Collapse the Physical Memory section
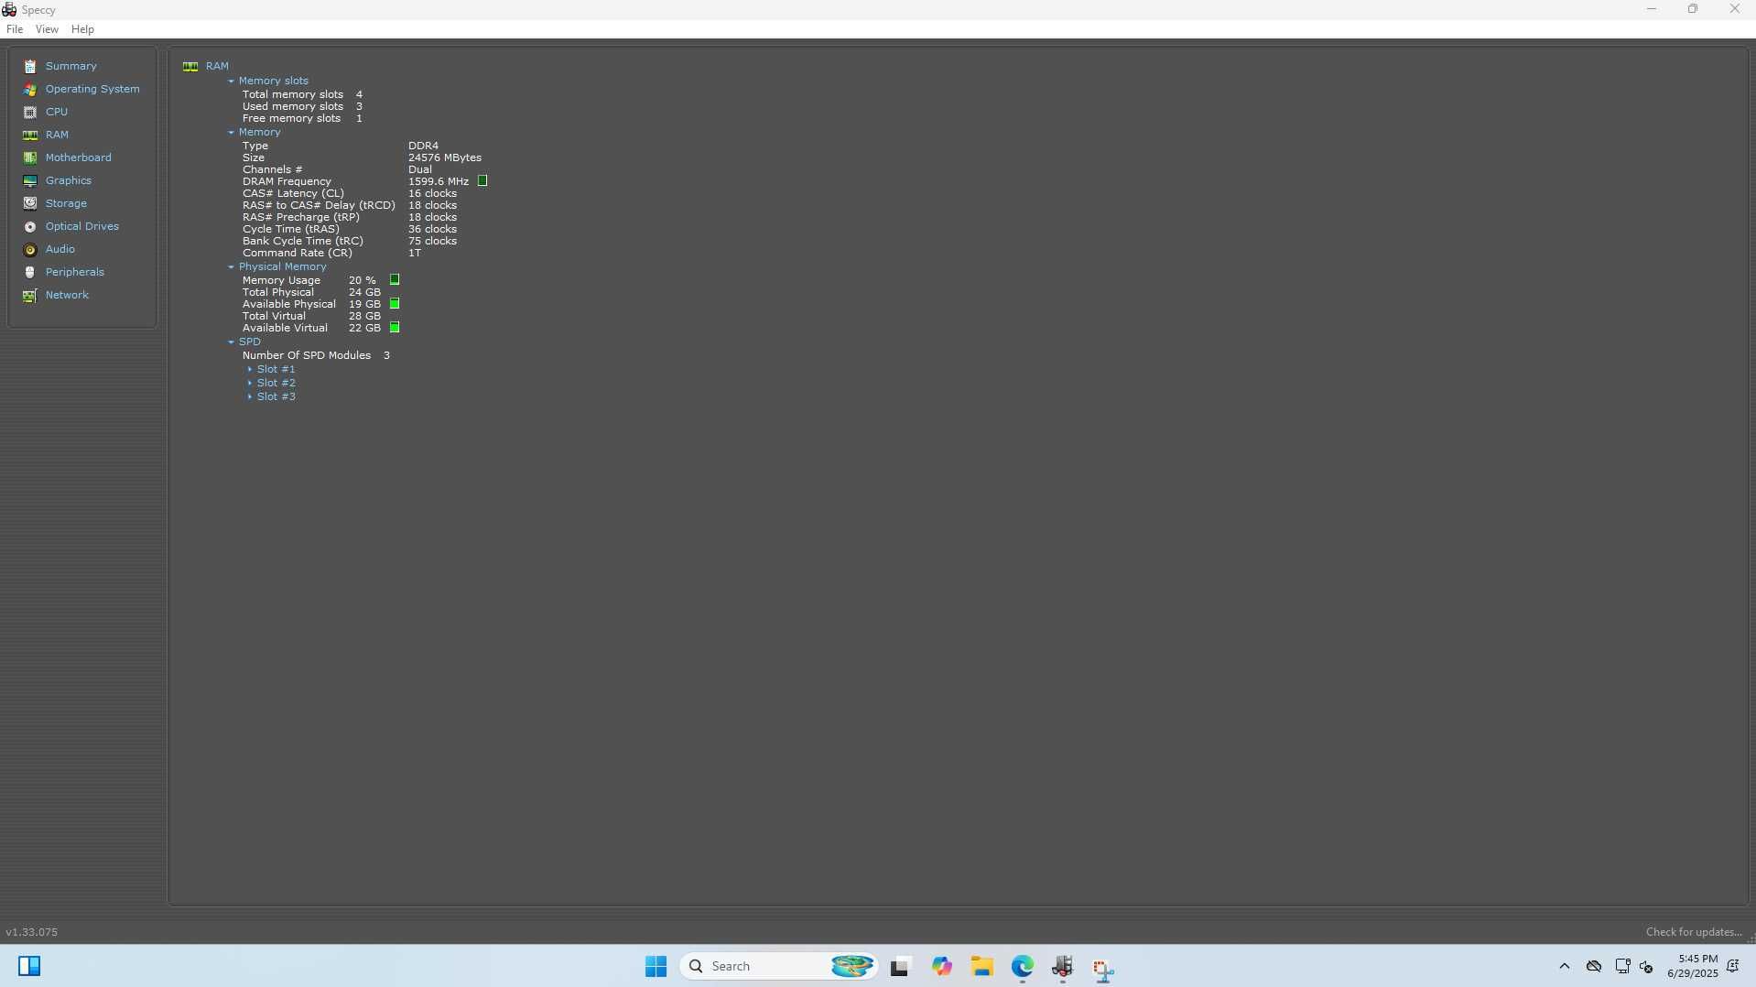 (232, 266)
